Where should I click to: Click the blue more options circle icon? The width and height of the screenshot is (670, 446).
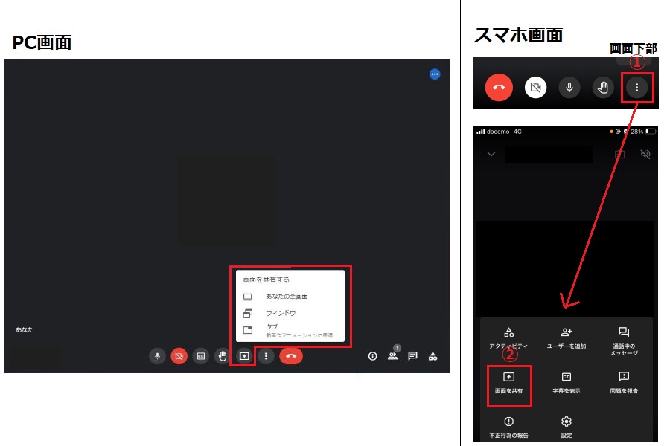[x=435, y=74]
